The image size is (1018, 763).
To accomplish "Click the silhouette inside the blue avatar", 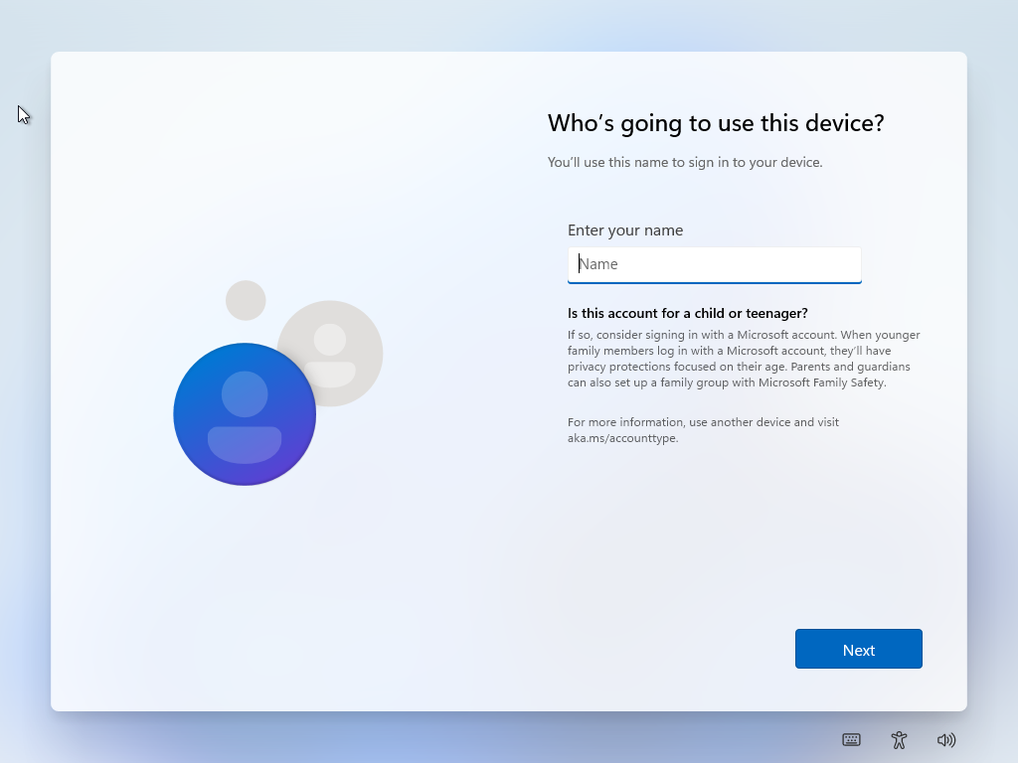I will coord(245,417).
